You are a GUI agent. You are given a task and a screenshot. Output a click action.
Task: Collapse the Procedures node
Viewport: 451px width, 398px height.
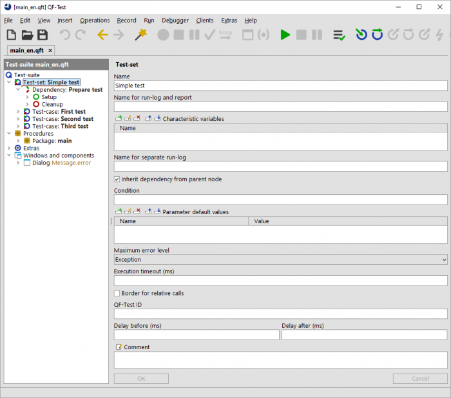(9, 134)
